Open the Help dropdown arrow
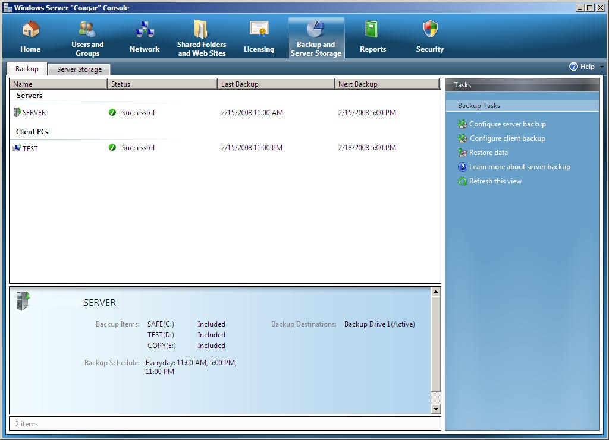The image size is (609, 440). (602, 67)
